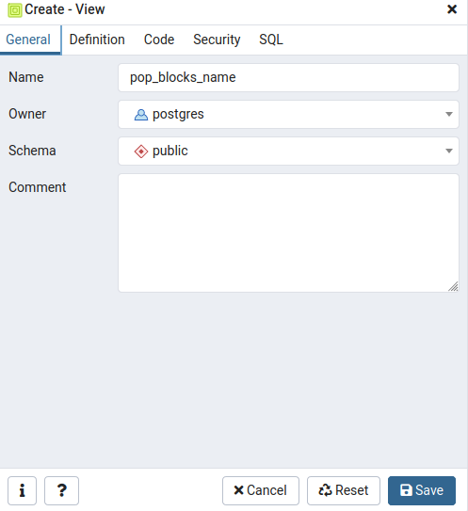Expand the Owner dropdown arrow
The height and width of the screenshot is (511, 468).
[449, 114]
